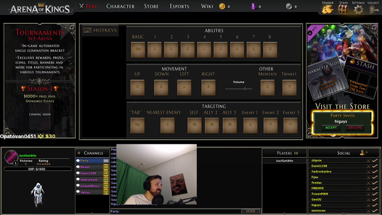The image size is (382, 215).
Task: Accept Daniil1288's request checkmark
Action: tap(375, 166)
